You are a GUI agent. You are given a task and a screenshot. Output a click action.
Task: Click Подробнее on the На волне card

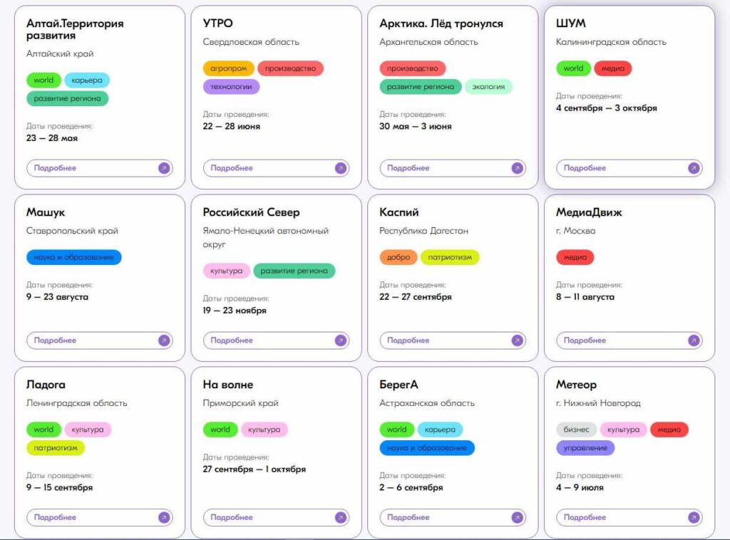tap(232, 517)
